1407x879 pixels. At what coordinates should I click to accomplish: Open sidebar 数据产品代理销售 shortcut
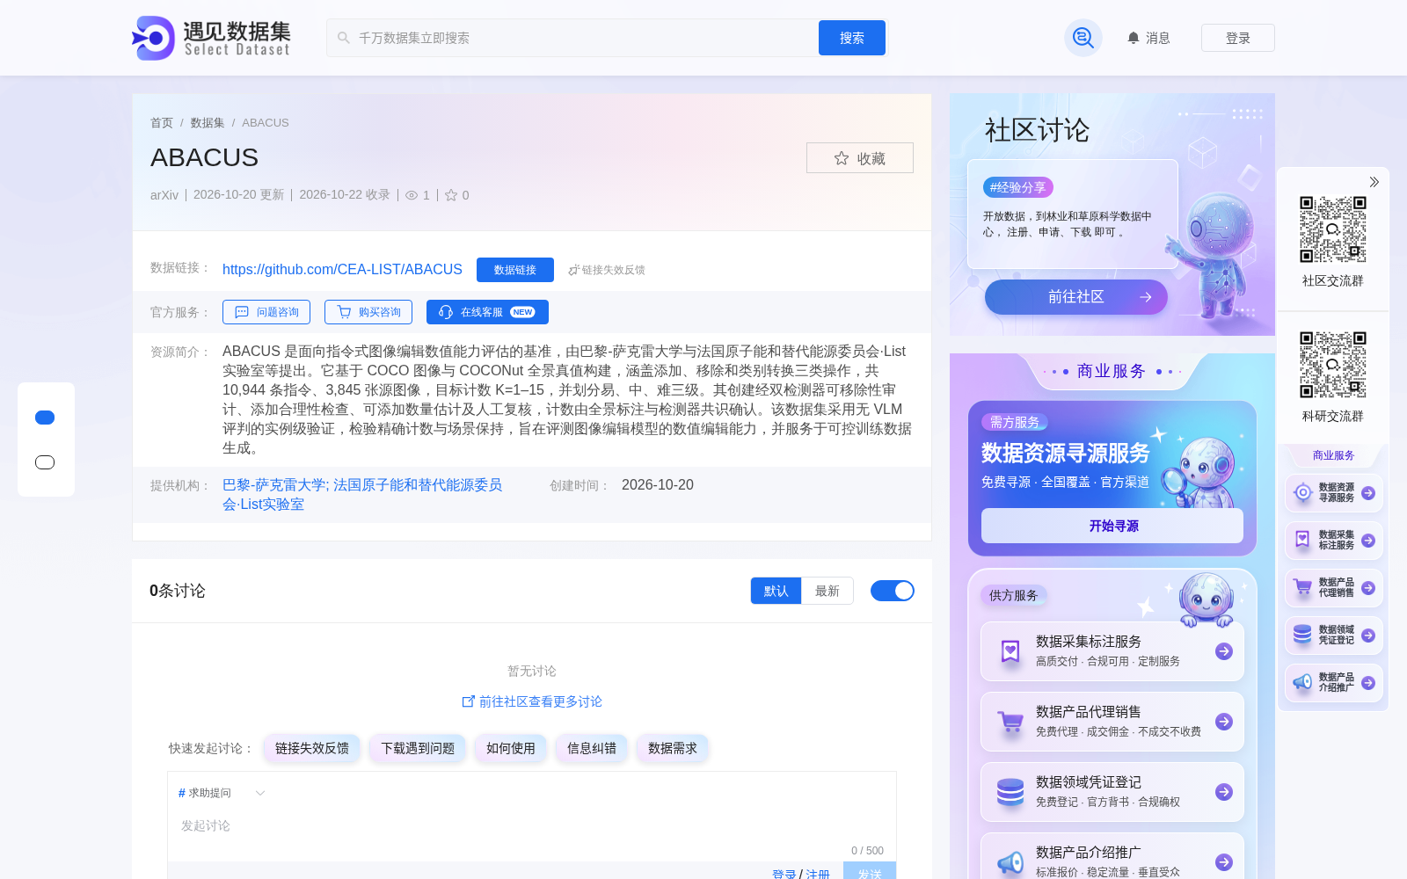click(x=1334, y=588)
